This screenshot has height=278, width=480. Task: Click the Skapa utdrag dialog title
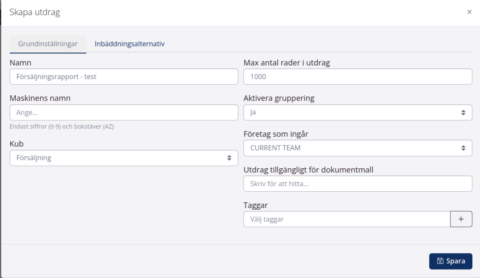(x=35, y=12)
